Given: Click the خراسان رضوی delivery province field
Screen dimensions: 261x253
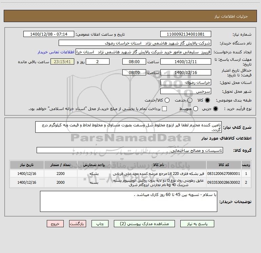Looking at the screenshot, I should (185, 82).
